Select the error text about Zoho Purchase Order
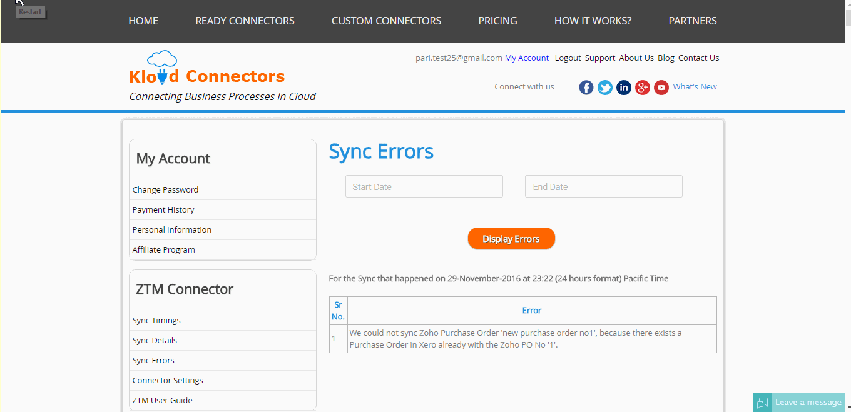 tap(516, 339)
